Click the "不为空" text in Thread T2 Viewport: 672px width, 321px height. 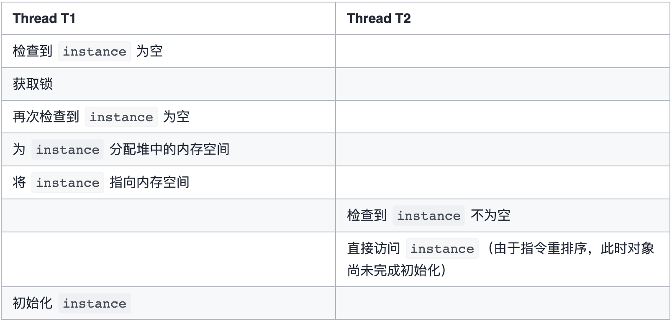[x=490, y=215]
